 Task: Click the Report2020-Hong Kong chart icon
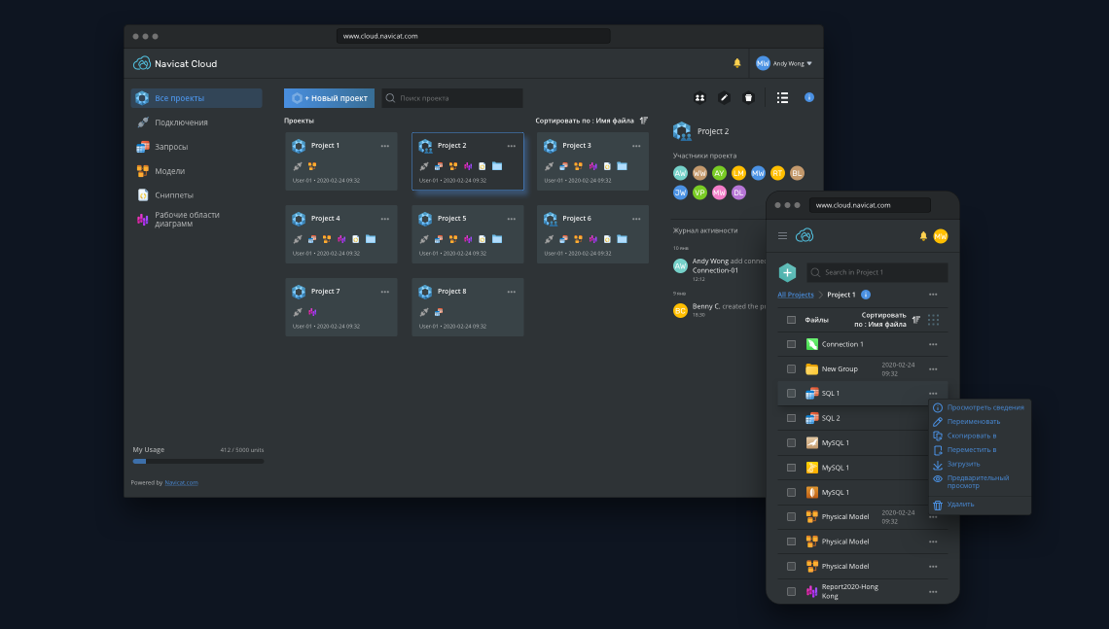click(x=812, y=591)
